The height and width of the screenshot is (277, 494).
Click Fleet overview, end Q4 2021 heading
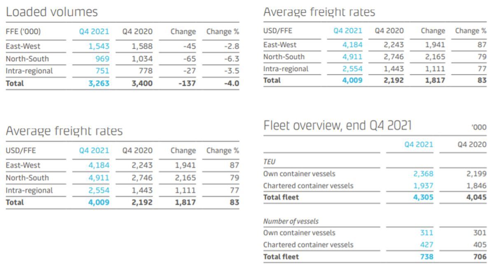[337, 126]
